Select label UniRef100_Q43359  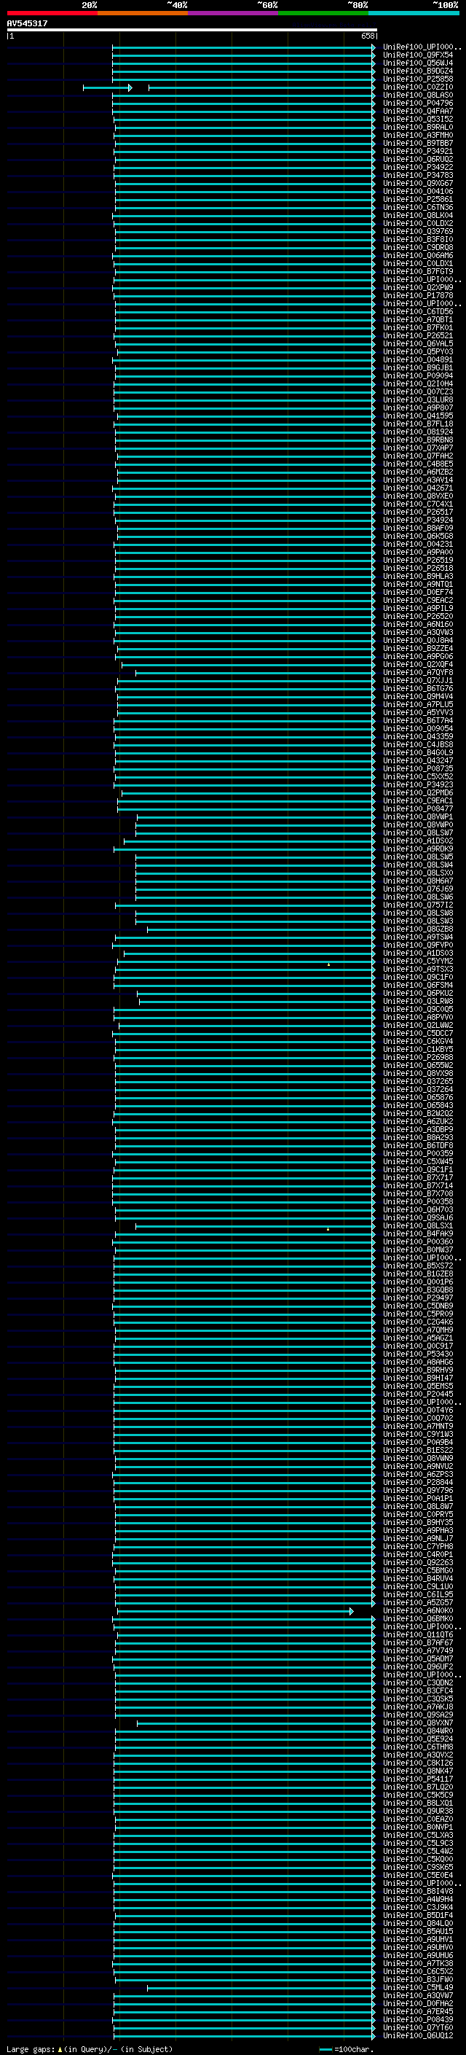pos(417,737)
